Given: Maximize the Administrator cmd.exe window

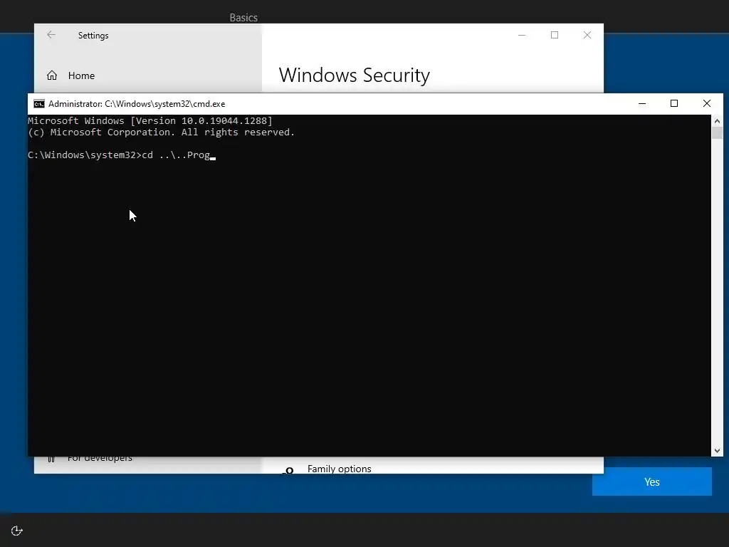Looking at the screenshot, I should point(674,104).
